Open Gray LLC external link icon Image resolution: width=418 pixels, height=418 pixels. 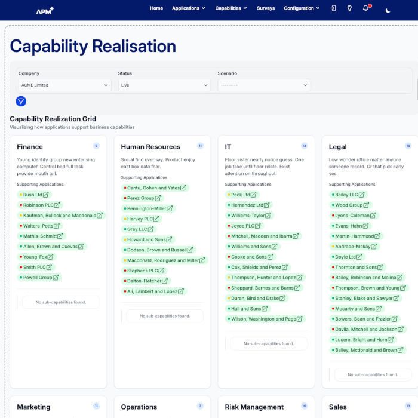[150, 229]
